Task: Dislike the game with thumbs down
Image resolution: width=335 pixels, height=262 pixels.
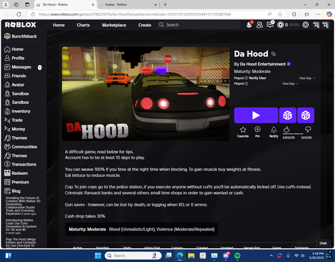Action: pos(308,129)
